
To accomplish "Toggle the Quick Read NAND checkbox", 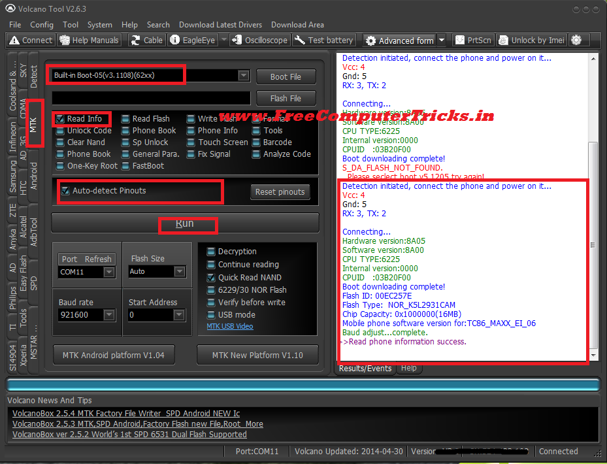I will pyautogui.click(x=211, y=278).
